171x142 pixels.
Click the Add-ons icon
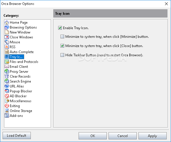coord(7,115)
